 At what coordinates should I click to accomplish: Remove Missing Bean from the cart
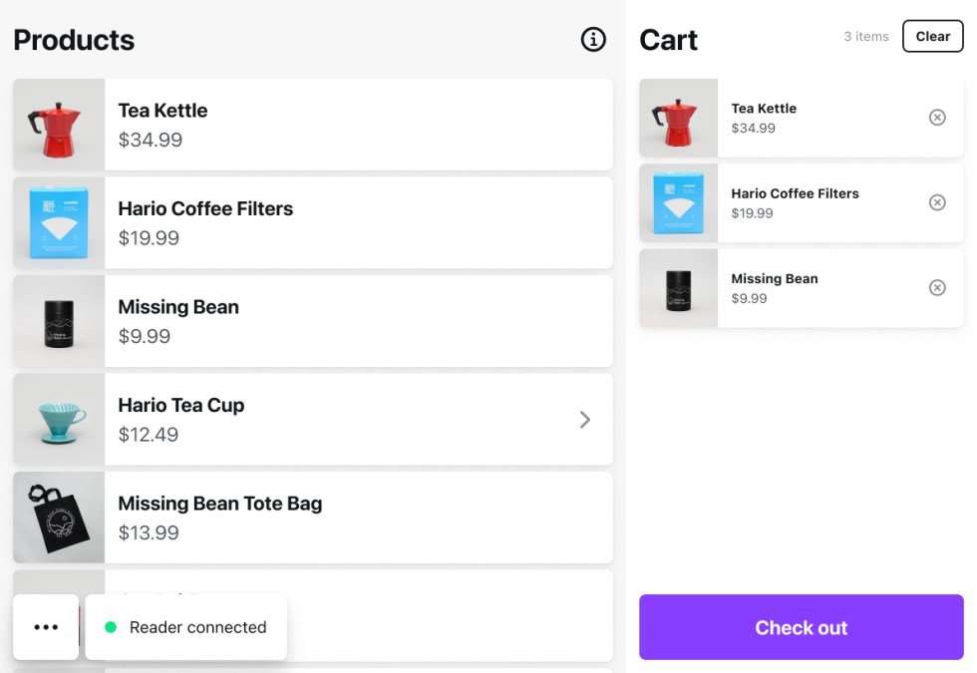tap(937, 288)
